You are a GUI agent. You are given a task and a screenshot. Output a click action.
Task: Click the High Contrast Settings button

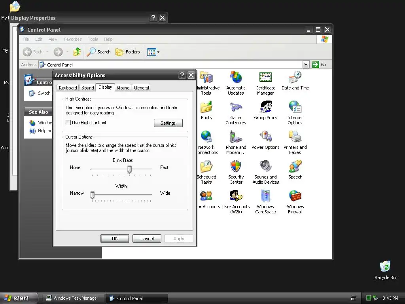(x=168, y=123)
